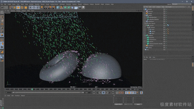Open the Simulate menu

coord(37,4)
